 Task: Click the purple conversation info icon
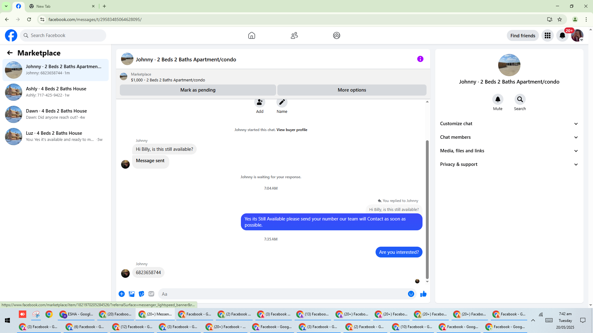[420, 59]
